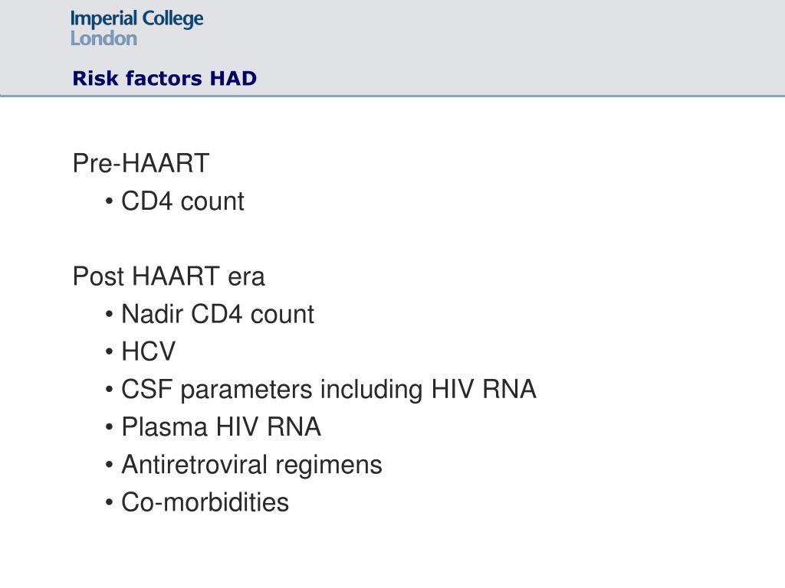Click the word regimens in the list
Viewport: 785px width, 588px height.
point(329,466)
